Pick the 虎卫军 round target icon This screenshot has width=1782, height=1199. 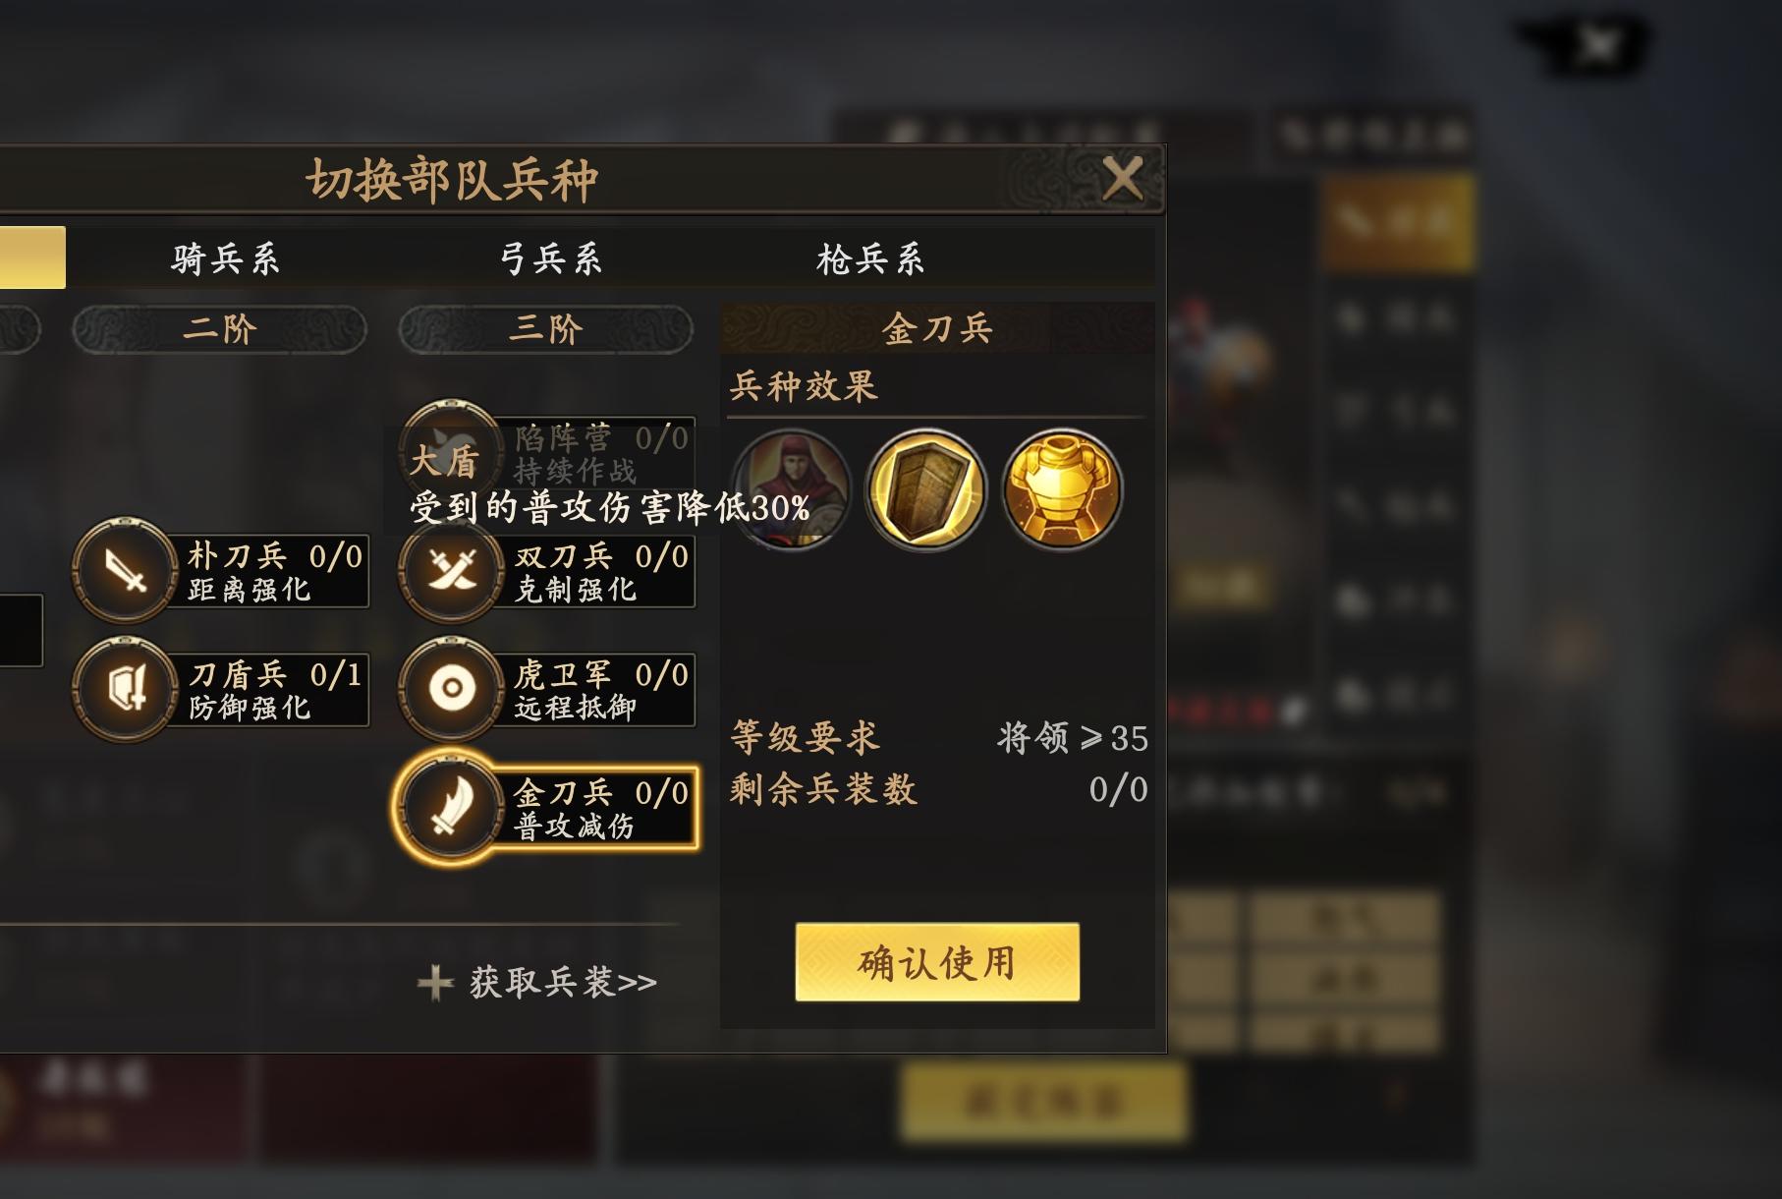(452, 689)
